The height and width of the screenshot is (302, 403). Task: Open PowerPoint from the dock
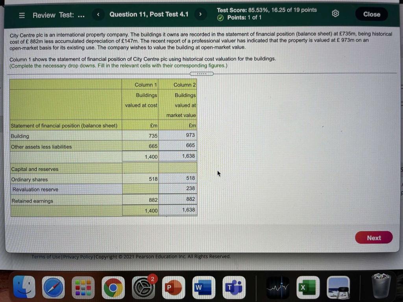pos(174,287)
